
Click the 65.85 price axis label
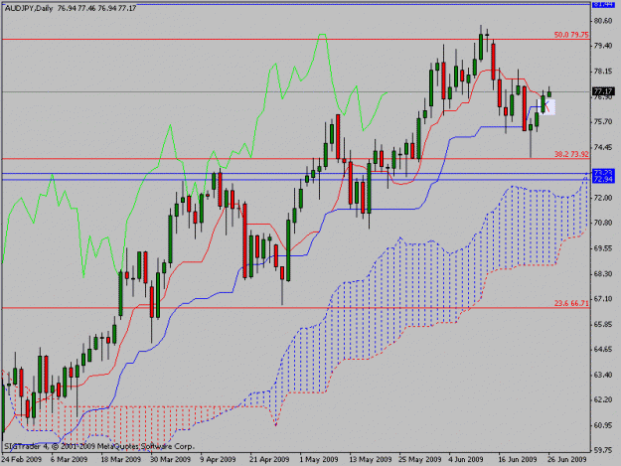click(x=603, y=324)
